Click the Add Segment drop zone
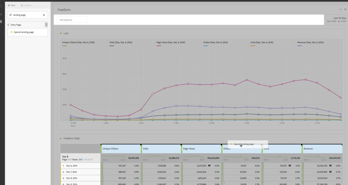348x185 pixels. [72, 20]
